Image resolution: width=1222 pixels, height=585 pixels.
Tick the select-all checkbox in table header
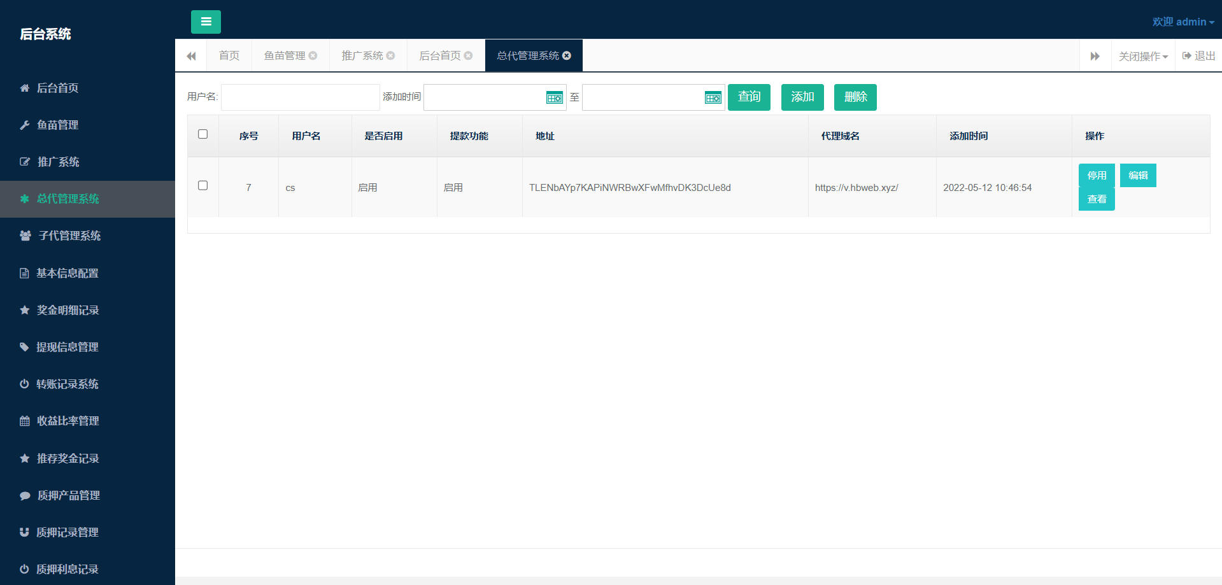pyautogui.click(x=203, y=134)
